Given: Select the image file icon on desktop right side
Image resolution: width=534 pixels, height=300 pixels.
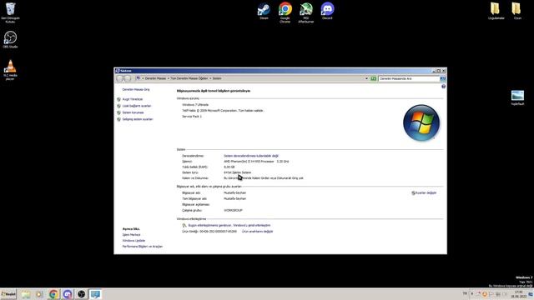Looking at the screenshot, I should point(517,97).
